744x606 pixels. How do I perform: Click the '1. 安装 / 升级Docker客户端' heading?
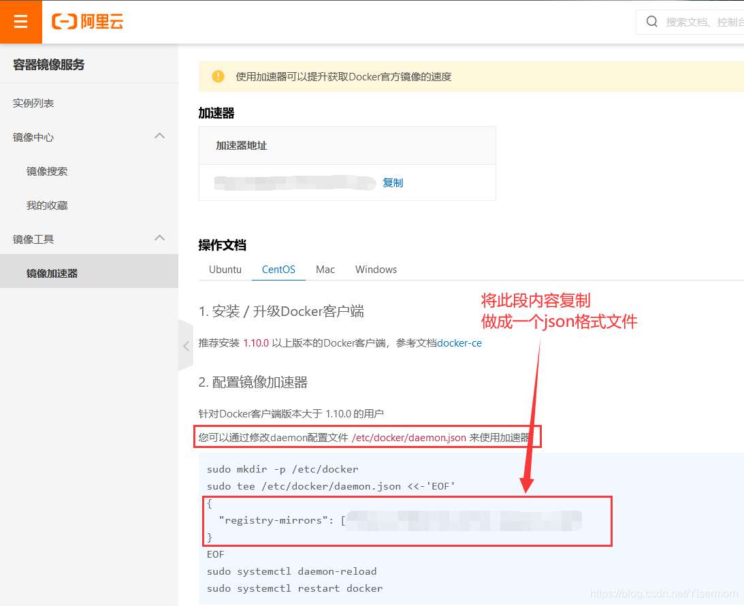281,311
